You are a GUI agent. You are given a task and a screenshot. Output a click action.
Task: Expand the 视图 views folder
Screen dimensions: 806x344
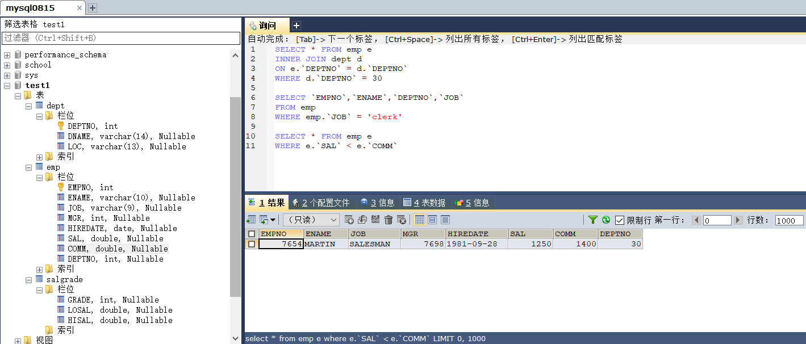[18, 341]
